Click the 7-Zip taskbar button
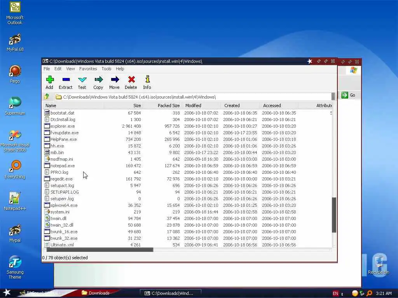This screenshot has width=398, height=298. [171, 293]
